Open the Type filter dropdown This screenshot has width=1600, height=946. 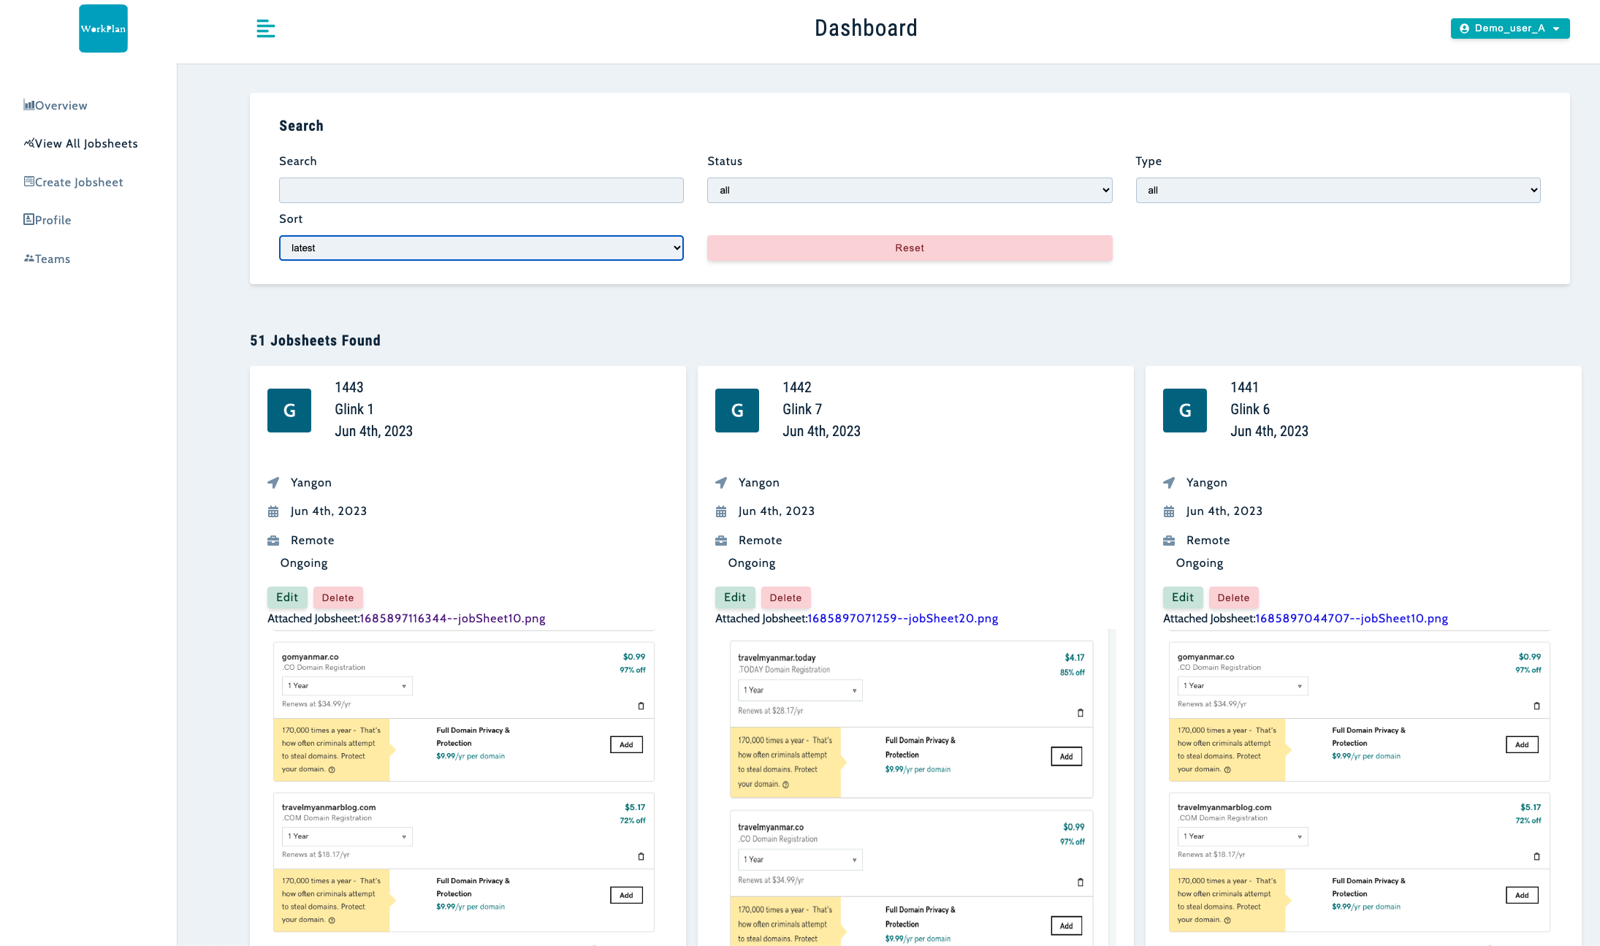(x=1338, y=190)
